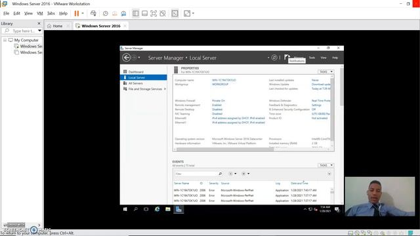The height and width of the screenshot is (236, 420).
Task: Open the Server Manager View menu
Action: pyautogui.click(x=324, y=58)
